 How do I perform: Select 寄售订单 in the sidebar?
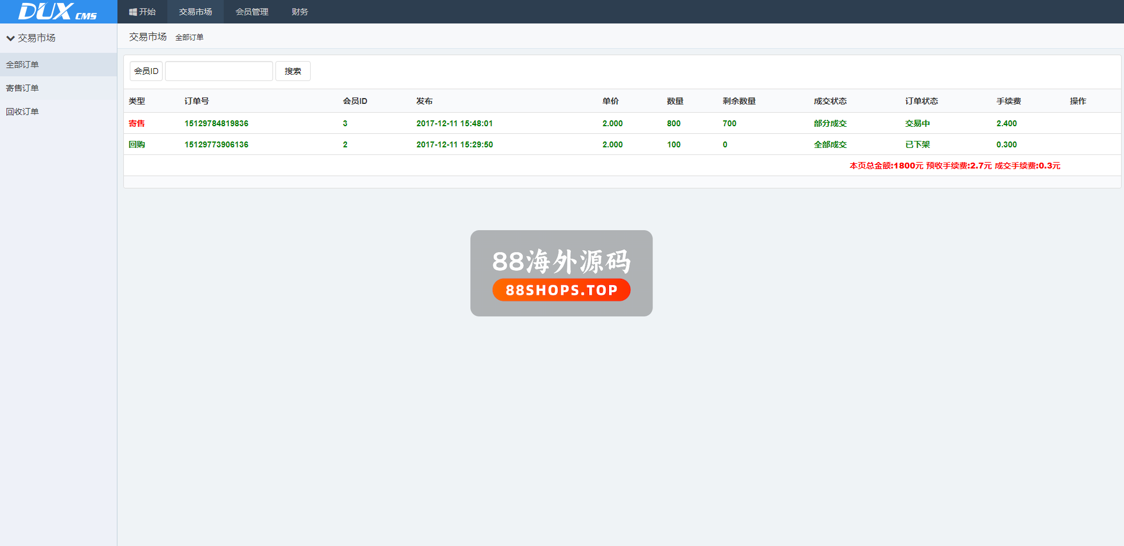coord(22,88)
